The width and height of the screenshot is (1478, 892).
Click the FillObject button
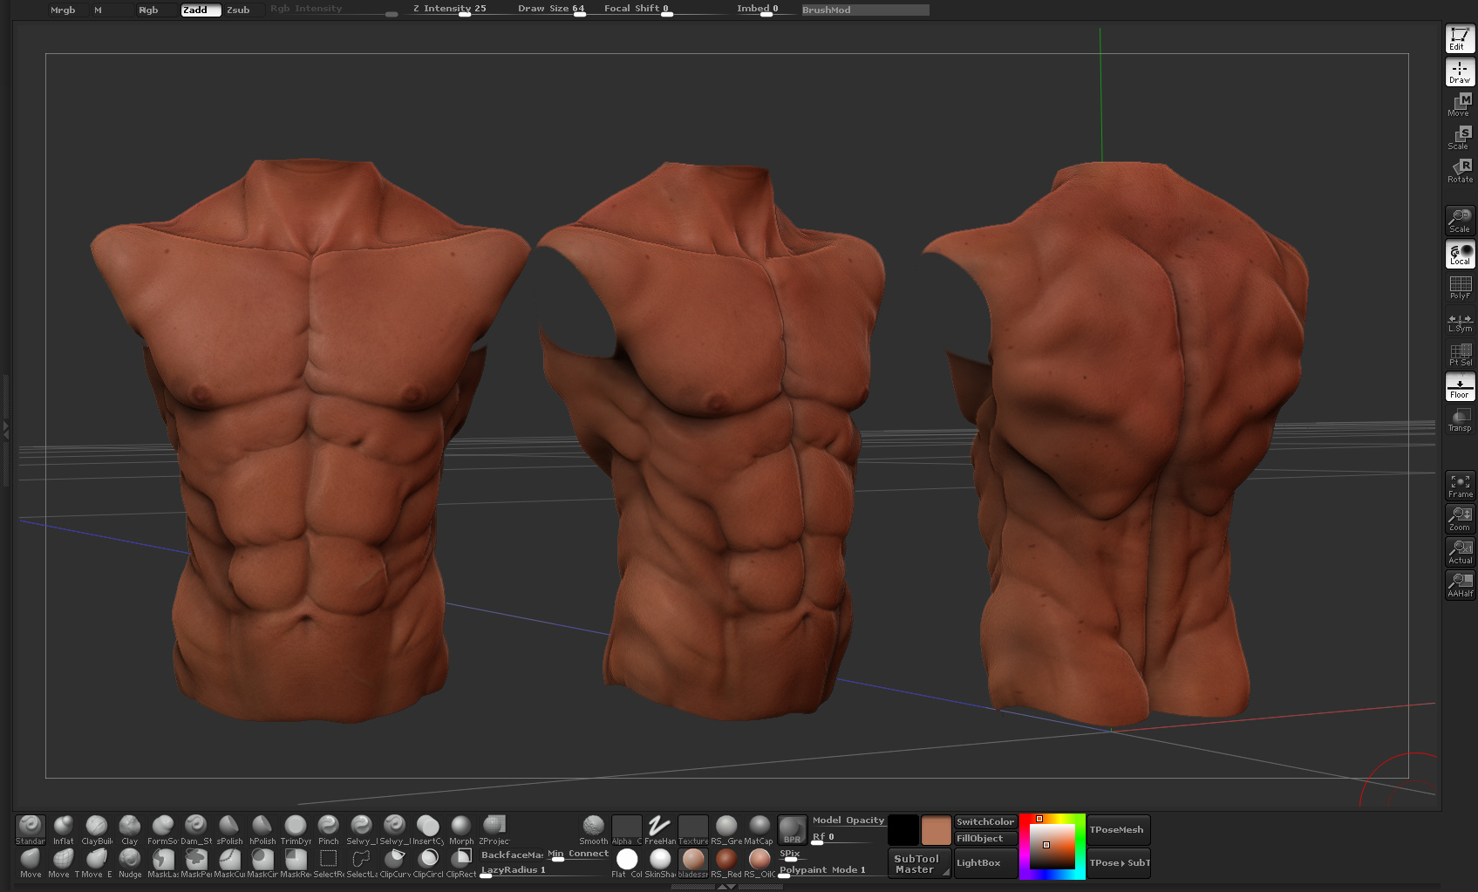(985, 838)
